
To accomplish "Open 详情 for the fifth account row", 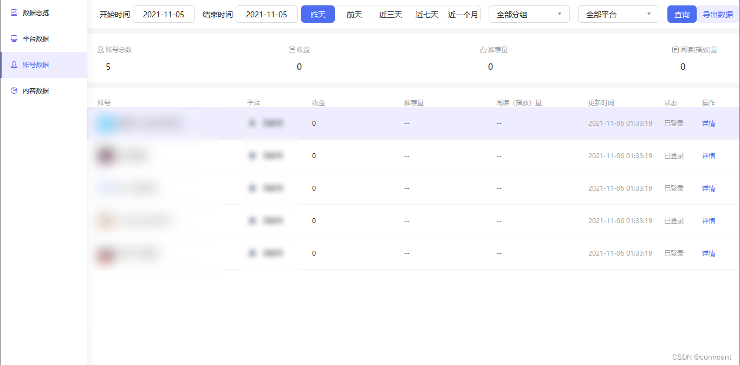I will 709,253.
